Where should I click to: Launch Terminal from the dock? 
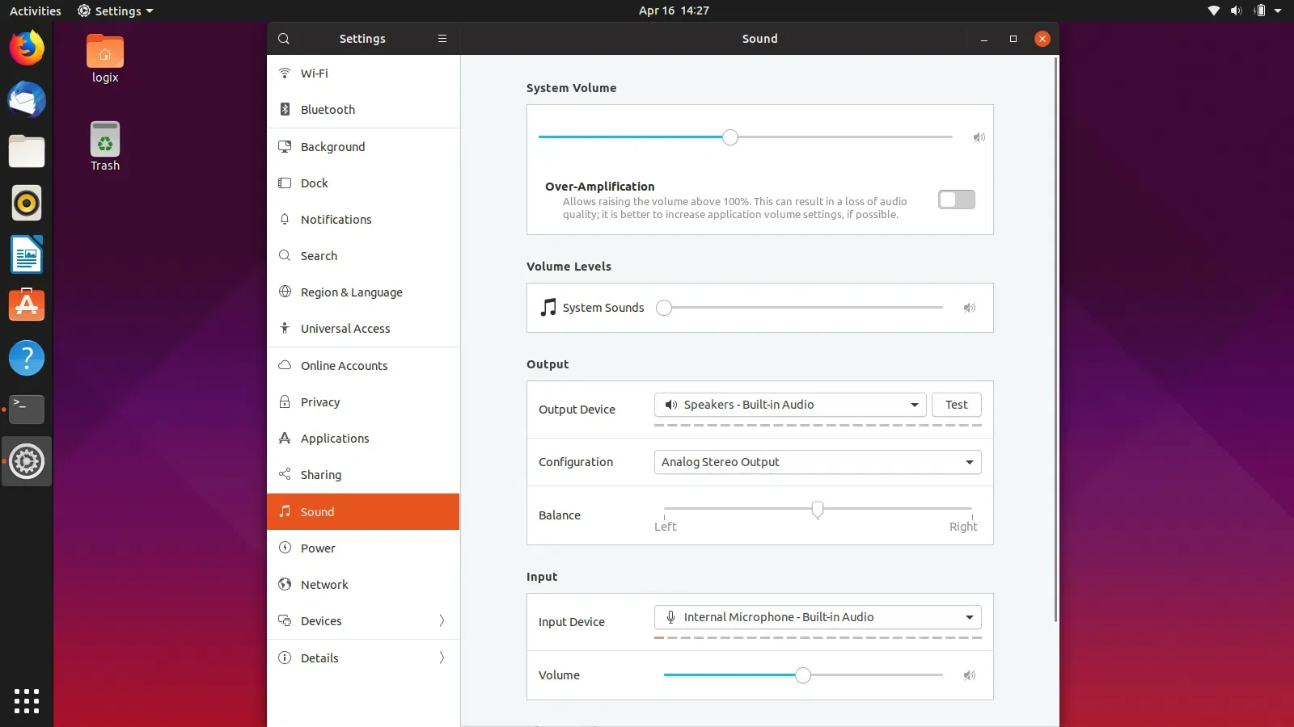(27, 410)
